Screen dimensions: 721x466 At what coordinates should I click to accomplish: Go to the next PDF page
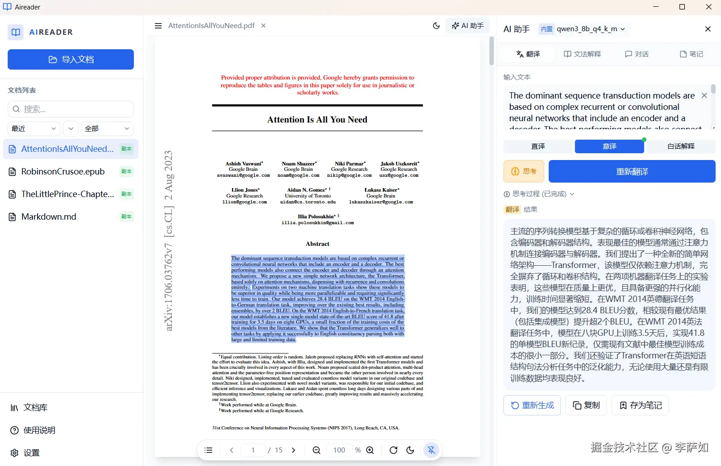(x=294, y=450)
